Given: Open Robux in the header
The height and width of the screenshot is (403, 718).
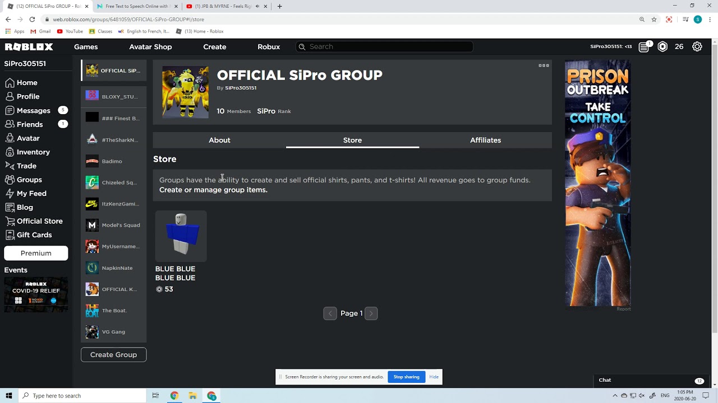Looking at the screenshot, I should click(269, 47).
